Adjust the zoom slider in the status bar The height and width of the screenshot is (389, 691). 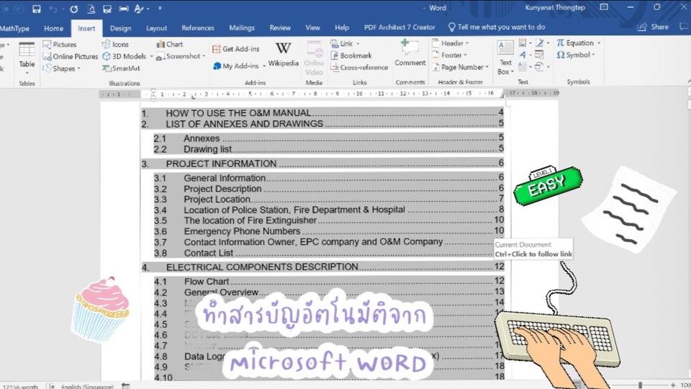point(641,385)
